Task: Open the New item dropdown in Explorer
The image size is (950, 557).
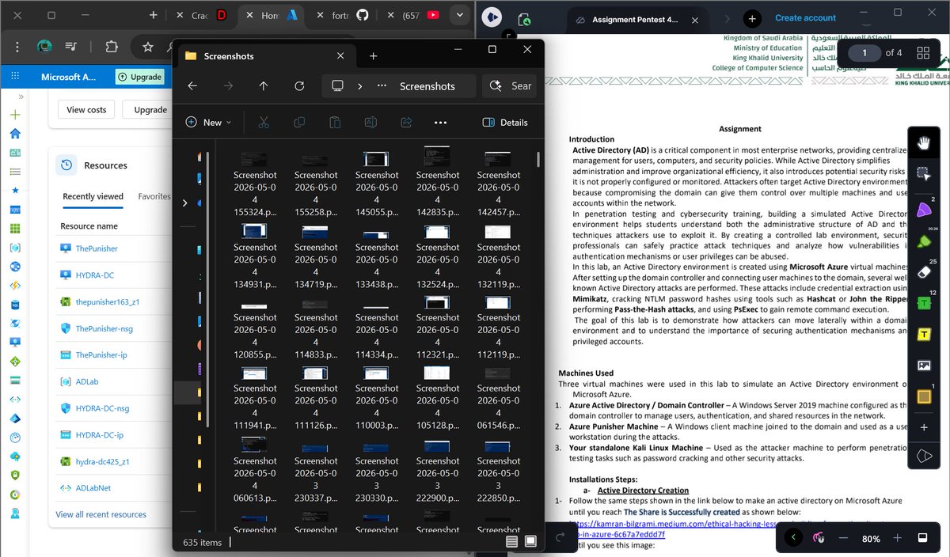Action: tap(208, 123)
